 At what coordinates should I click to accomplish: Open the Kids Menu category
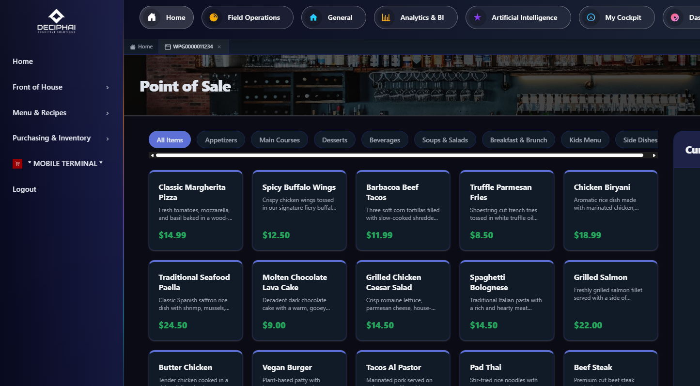(x=585, y=140)
